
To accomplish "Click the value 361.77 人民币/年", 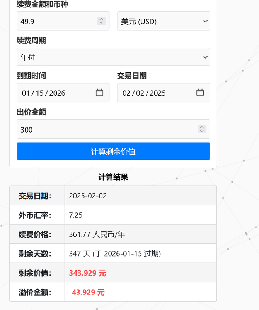I will (x=97, y=234).
